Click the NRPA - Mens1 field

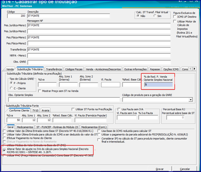tap(99, 56)
